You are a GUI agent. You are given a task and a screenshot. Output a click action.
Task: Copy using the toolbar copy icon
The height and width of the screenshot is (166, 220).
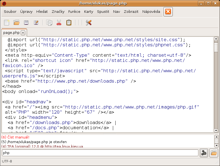point(49,23)
